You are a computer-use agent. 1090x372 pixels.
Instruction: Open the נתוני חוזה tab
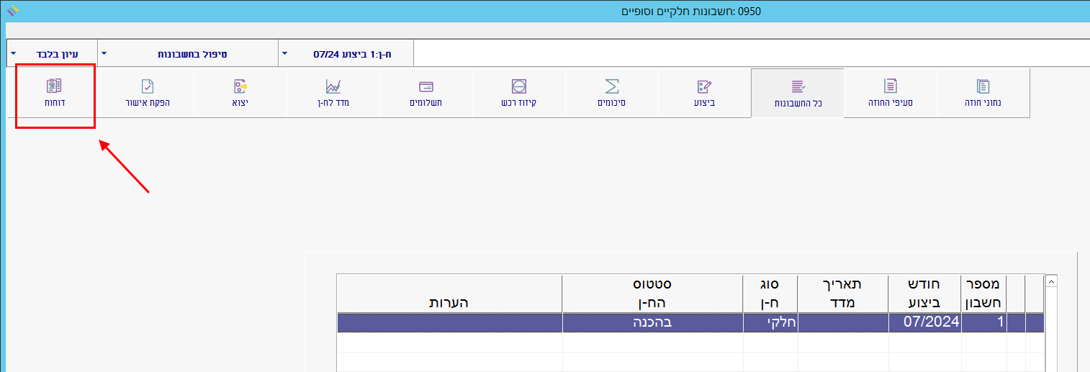[x=983, y=93]
